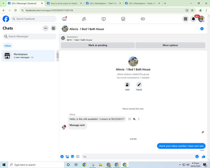
Task: Open Chrome three-dot menu
Action: click(x=206, y=10)
